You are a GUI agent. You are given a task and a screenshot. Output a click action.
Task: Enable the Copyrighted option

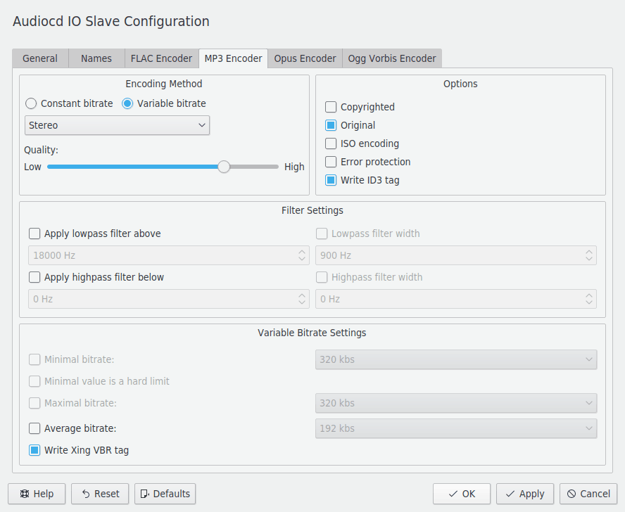pyautogui.click(x=331, y=107)
